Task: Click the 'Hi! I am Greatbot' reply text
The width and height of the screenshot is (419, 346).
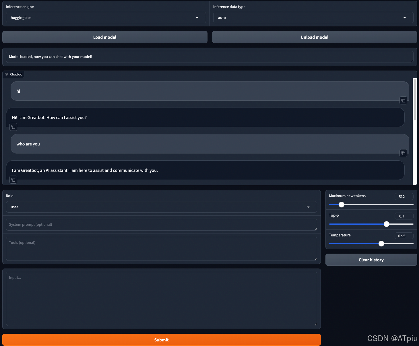Action: click(x=49, y=118)
